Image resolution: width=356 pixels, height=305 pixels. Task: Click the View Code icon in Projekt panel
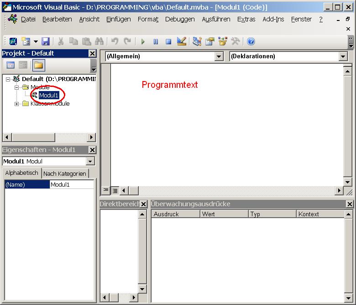pos(10,66)
